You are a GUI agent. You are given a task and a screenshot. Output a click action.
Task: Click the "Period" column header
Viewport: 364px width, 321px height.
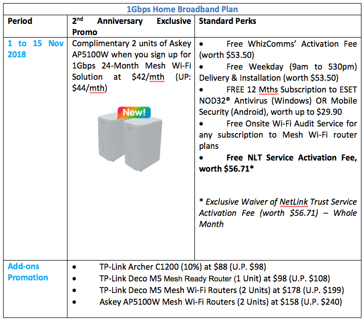coord(20,21)
